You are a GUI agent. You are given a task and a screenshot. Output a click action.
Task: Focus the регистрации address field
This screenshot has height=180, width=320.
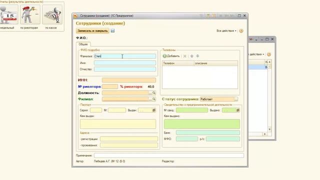pyautogui.click(x=129, y=139)
